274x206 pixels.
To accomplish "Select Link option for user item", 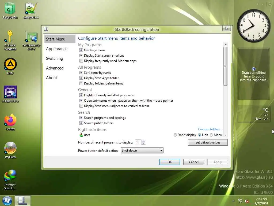I will point(200,135).
